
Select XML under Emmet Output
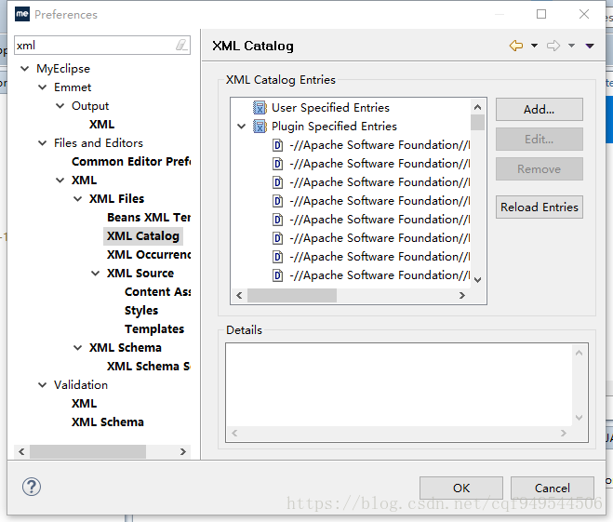coord(101,125)
